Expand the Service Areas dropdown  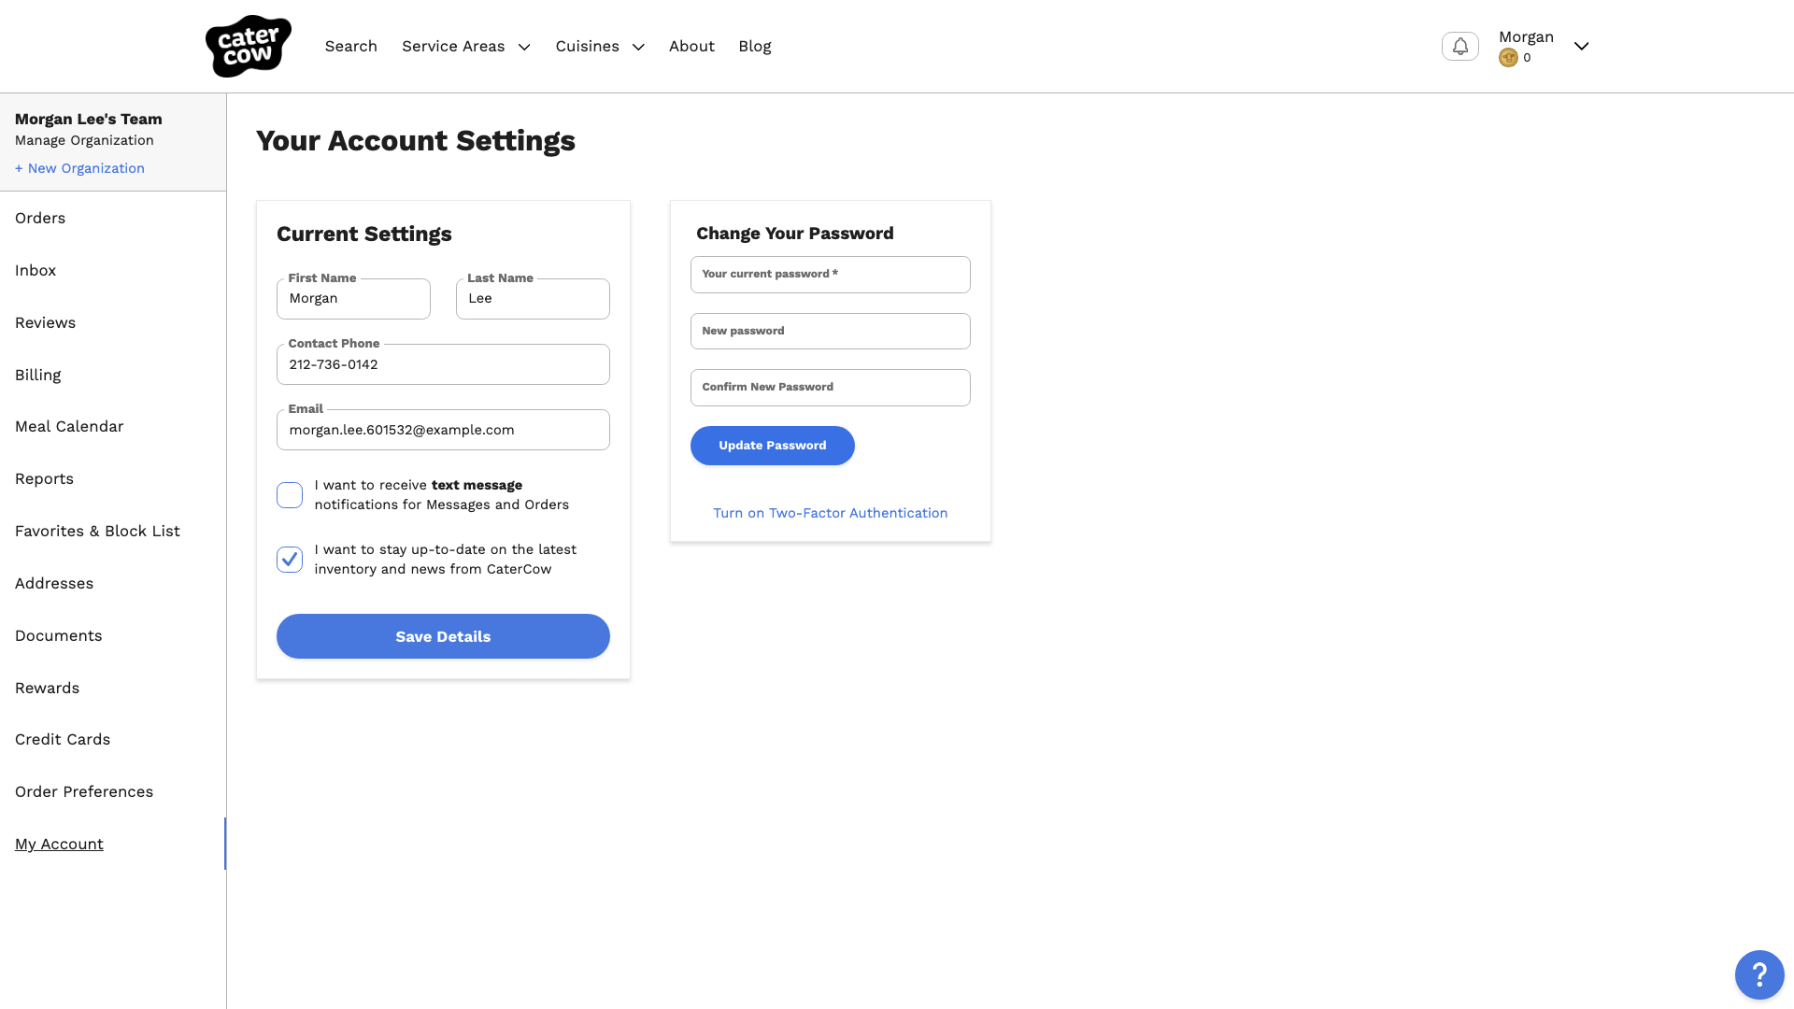point(466,47)
